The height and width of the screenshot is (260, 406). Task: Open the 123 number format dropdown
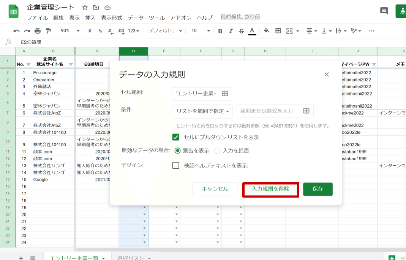tap(133, 31)
